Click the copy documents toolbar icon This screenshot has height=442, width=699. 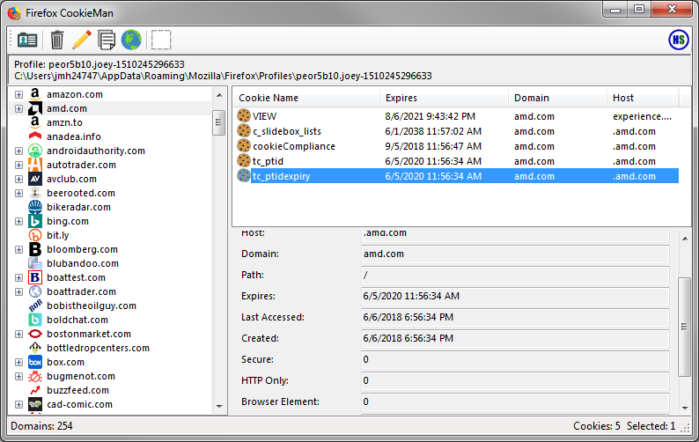point(107,40)
